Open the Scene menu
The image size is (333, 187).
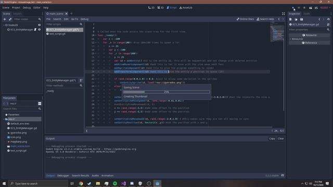[x=6, y=8]
